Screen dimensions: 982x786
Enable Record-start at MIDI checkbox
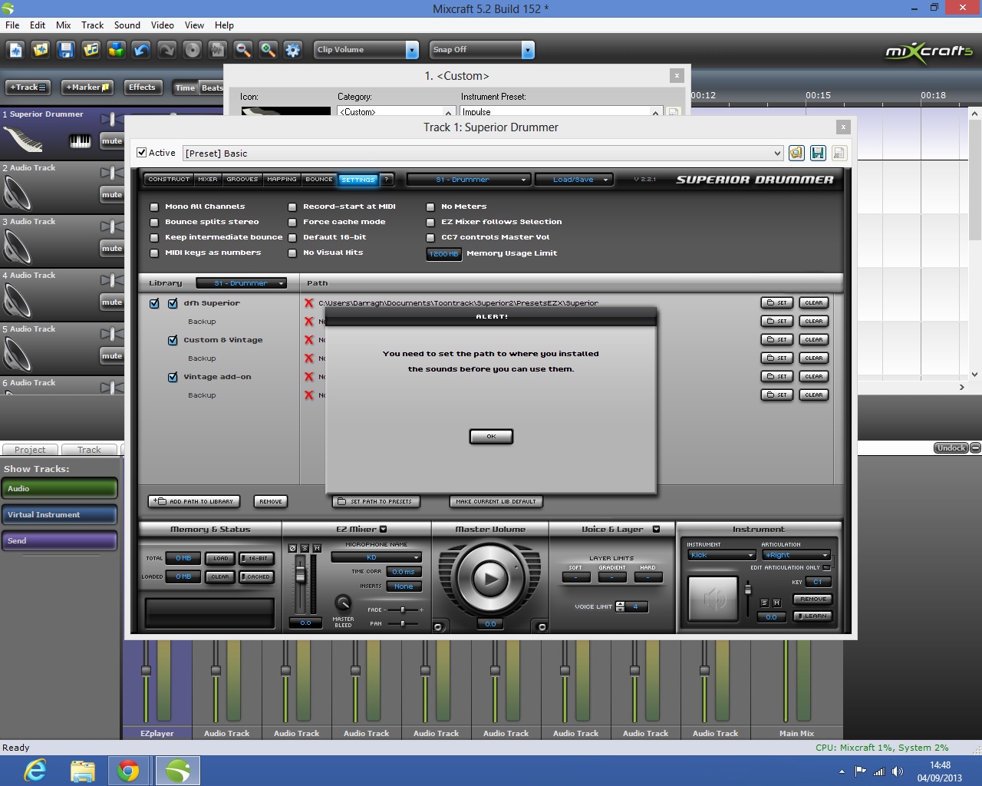tap(292, 207)
